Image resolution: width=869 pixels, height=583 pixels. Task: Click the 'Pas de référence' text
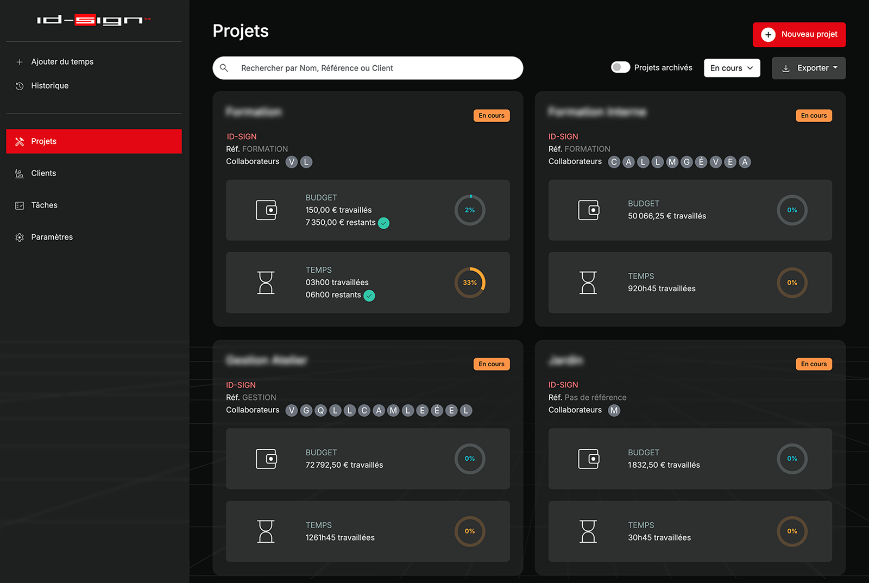(x=595, y=398)
